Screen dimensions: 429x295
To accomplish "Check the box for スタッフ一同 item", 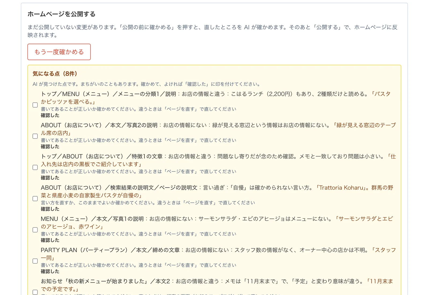I will click(35, 261).
